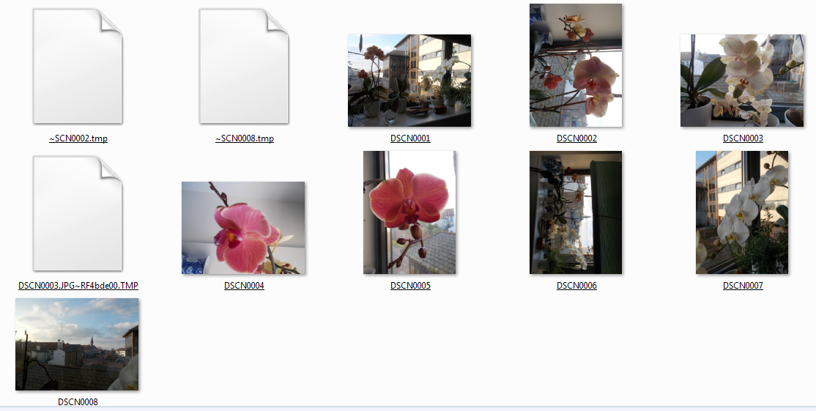The image size is (816, 411).
Task: Open the DSCN0001 windowsill orchids thumbnail
Action: point(409,81)
